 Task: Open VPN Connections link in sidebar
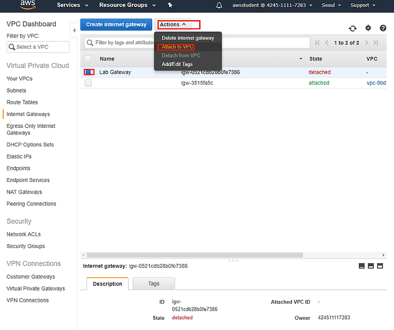28,300
